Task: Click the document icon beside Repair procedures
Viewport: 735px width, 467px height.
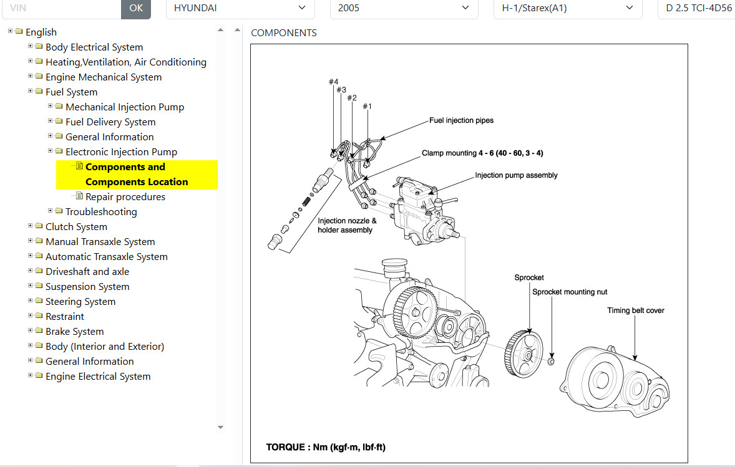Action: (79, 196)
